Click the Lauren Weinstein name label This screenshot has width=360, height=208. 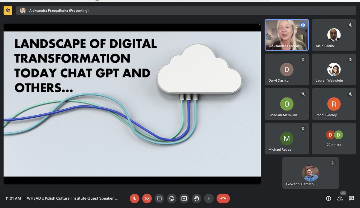point(329,80)
